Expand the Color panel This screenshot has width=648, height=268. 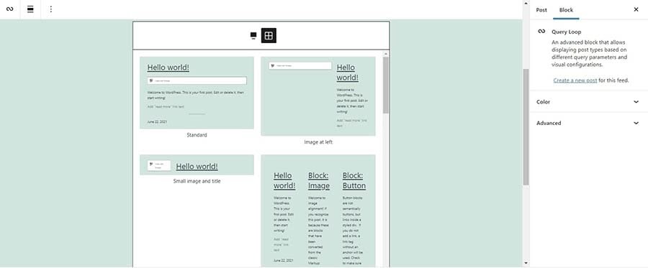[588, 102]
